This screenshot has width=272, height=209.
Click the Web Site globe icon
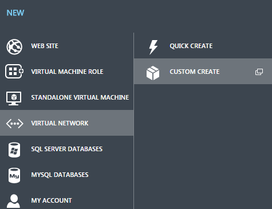tap(14, 47)
